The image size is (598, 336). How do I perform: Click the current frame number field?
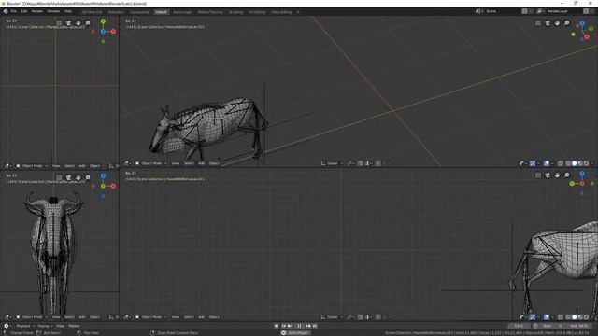pos(519,326)
